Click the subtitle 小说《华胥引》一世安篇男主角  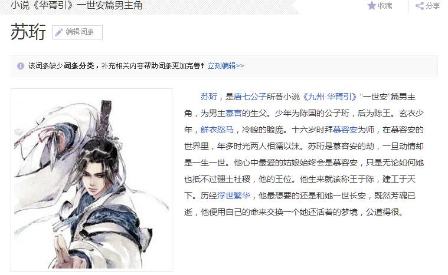77,5
